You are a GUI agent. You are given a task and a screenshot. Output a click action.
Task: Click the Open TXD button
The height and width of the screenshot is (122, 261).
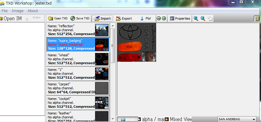(x=58, y=18)
